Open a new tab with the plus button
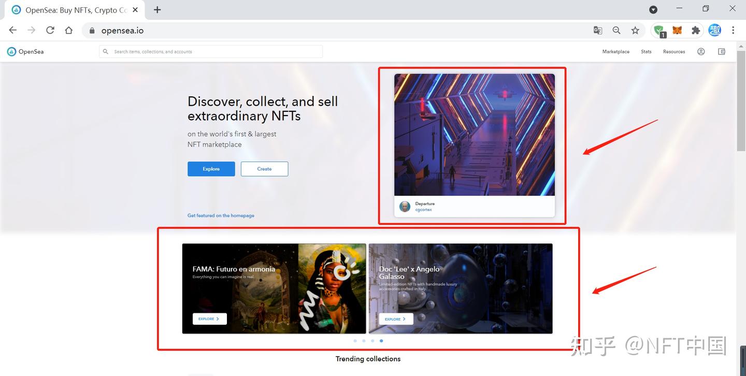This screenshot has height=376, width=746. pos(157,10)
